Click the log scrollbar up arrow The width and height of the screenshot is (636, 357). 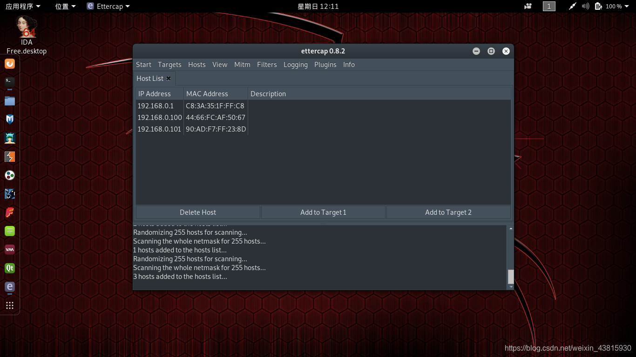coord(511,228)
